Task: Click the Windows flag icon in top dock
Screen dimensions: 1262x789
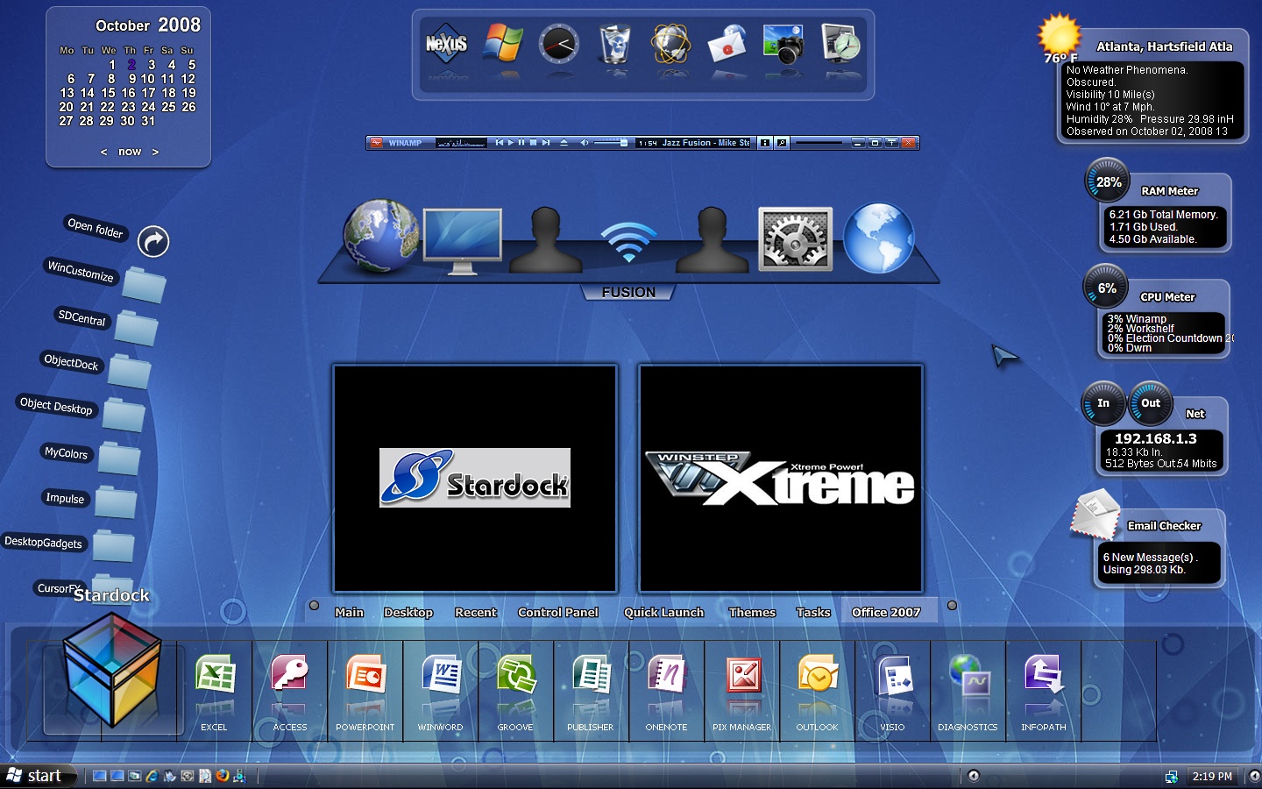Action: coord(503,43)
